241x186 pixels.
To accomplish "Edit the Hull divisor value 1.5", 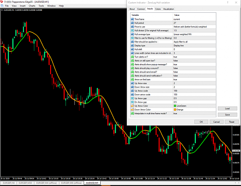I will click(x=194, y=30).
